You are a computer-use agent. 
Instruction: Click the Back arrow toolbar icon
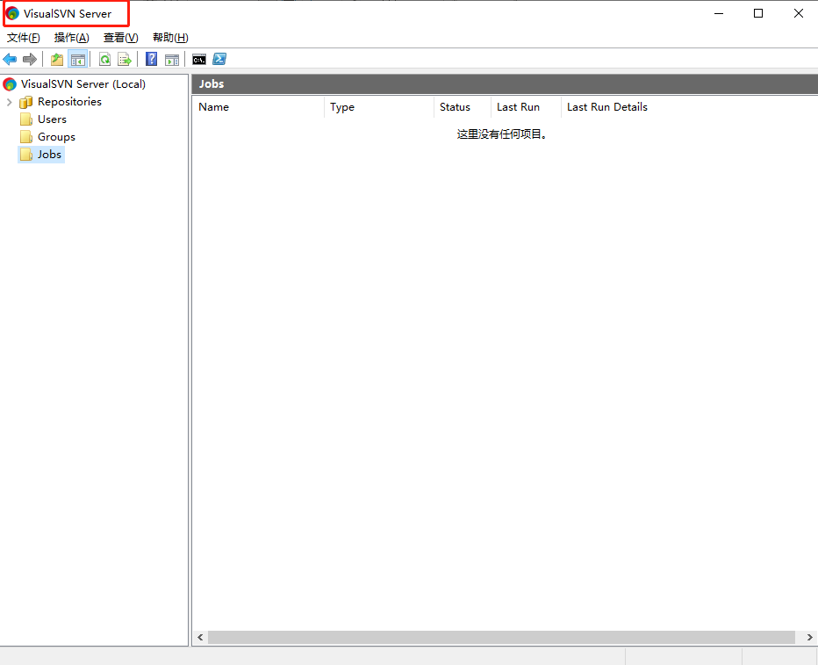pos(10,59)
